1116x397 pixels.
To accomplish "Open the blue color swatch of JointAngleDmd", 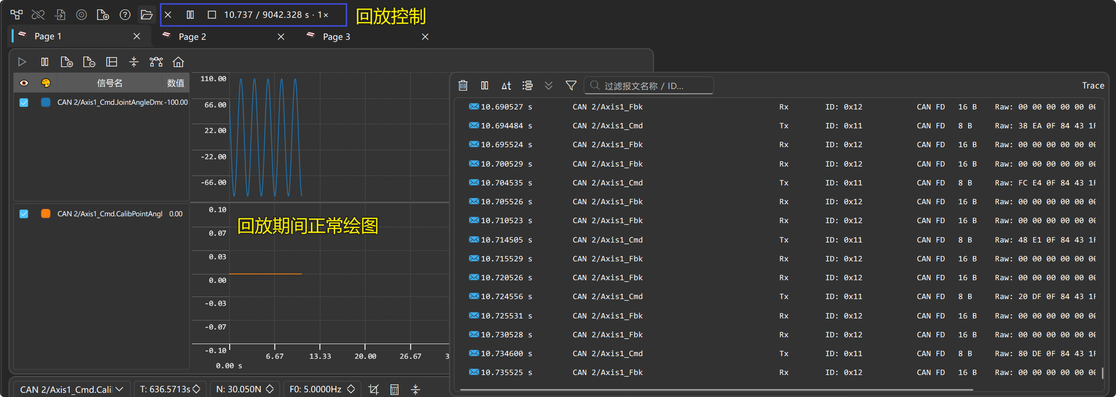I will coord(46,103).
